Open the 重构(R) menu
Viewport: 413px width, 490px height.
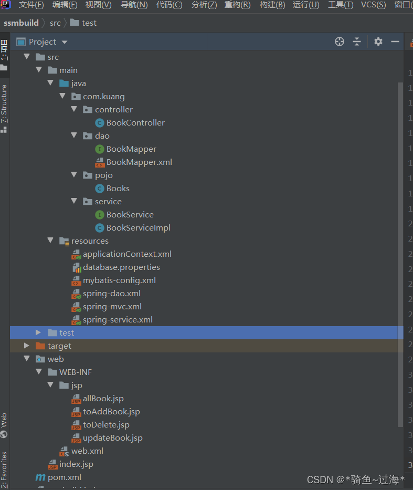[x=238, y=5]
